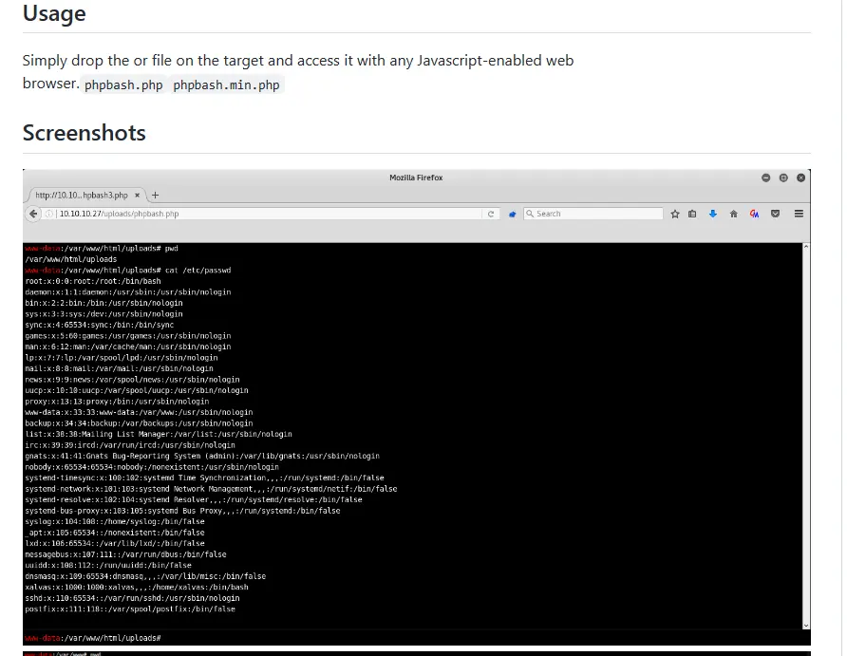The height and width of the screenshot is (656, 847).
Task: Click the root:x:0:0 passwd line
Action: point(93,281)
